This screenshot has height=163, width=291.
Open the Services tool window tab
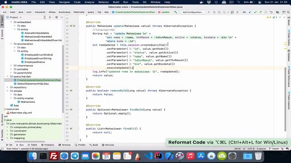108,145
